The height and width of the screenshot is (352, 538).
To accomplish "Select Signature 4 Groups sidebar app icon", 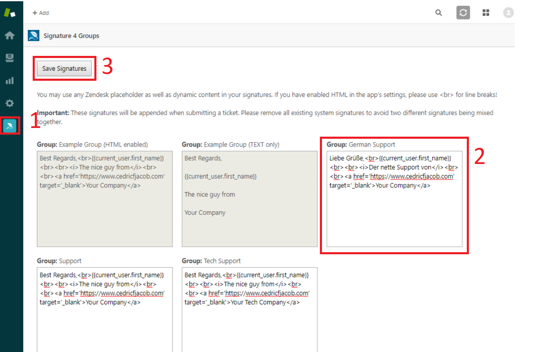I will click(10, 126).
